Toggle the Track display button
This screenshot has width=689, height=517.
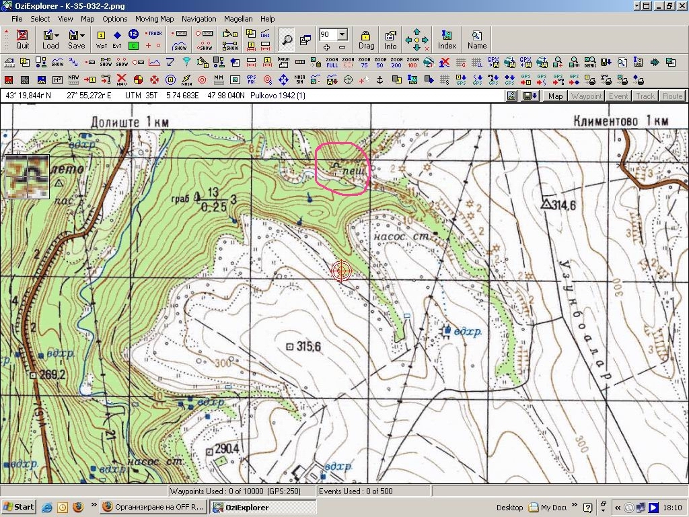[x=645, y=96]
